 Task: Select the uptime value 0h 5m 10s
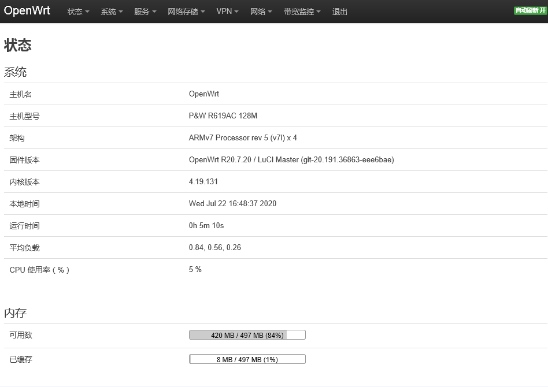[x=206, y=226]
